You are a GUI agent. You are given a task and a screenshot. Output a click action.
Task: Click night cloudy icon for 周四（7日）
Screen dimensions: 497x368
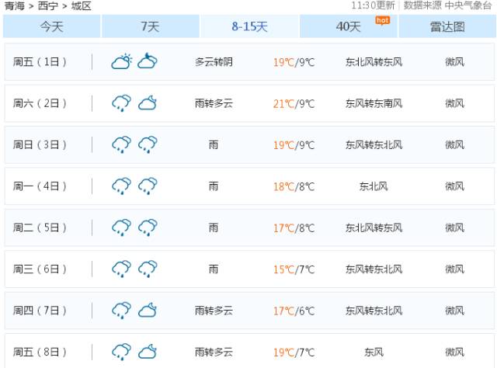(148, 311)
